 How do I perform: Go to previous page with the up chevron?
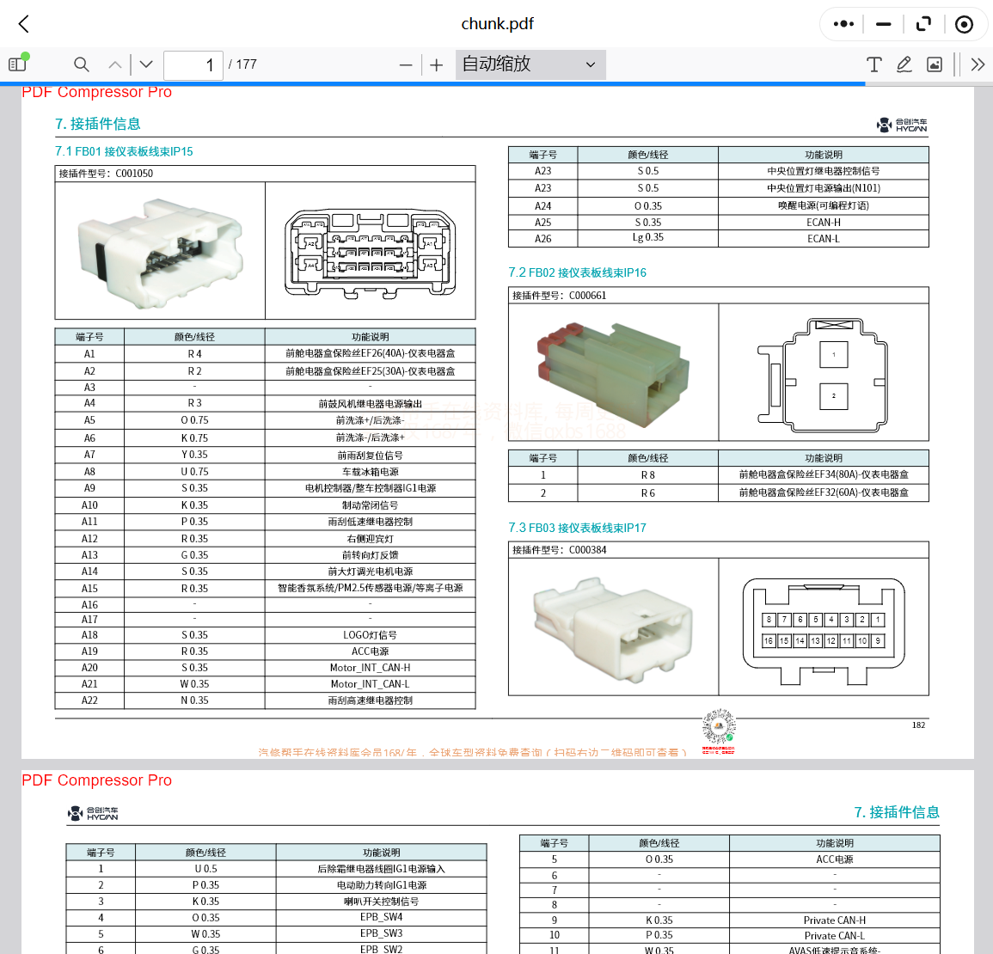pos(114,64)
